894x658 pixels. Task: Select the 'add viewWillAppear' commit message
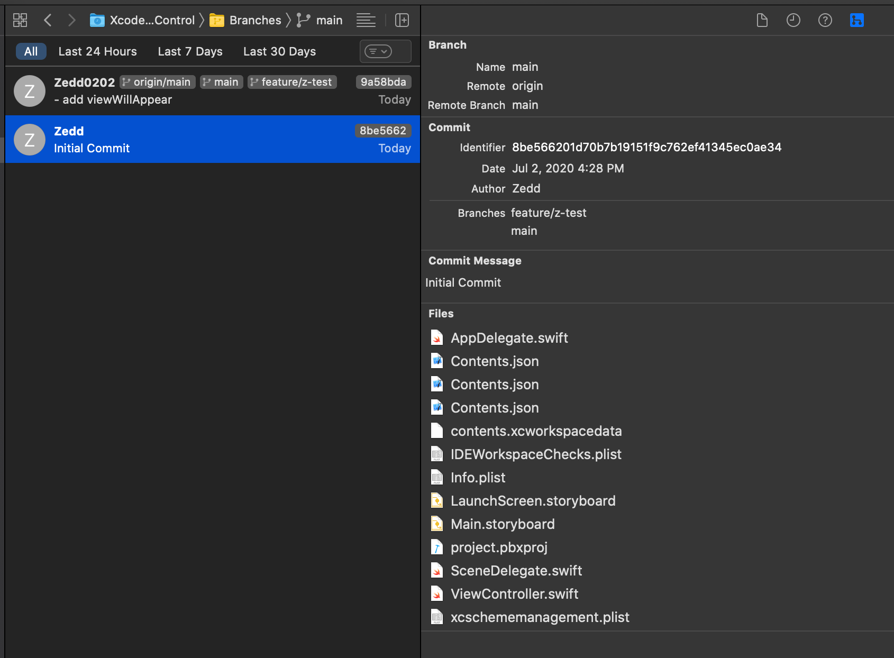tap(113, 99)
